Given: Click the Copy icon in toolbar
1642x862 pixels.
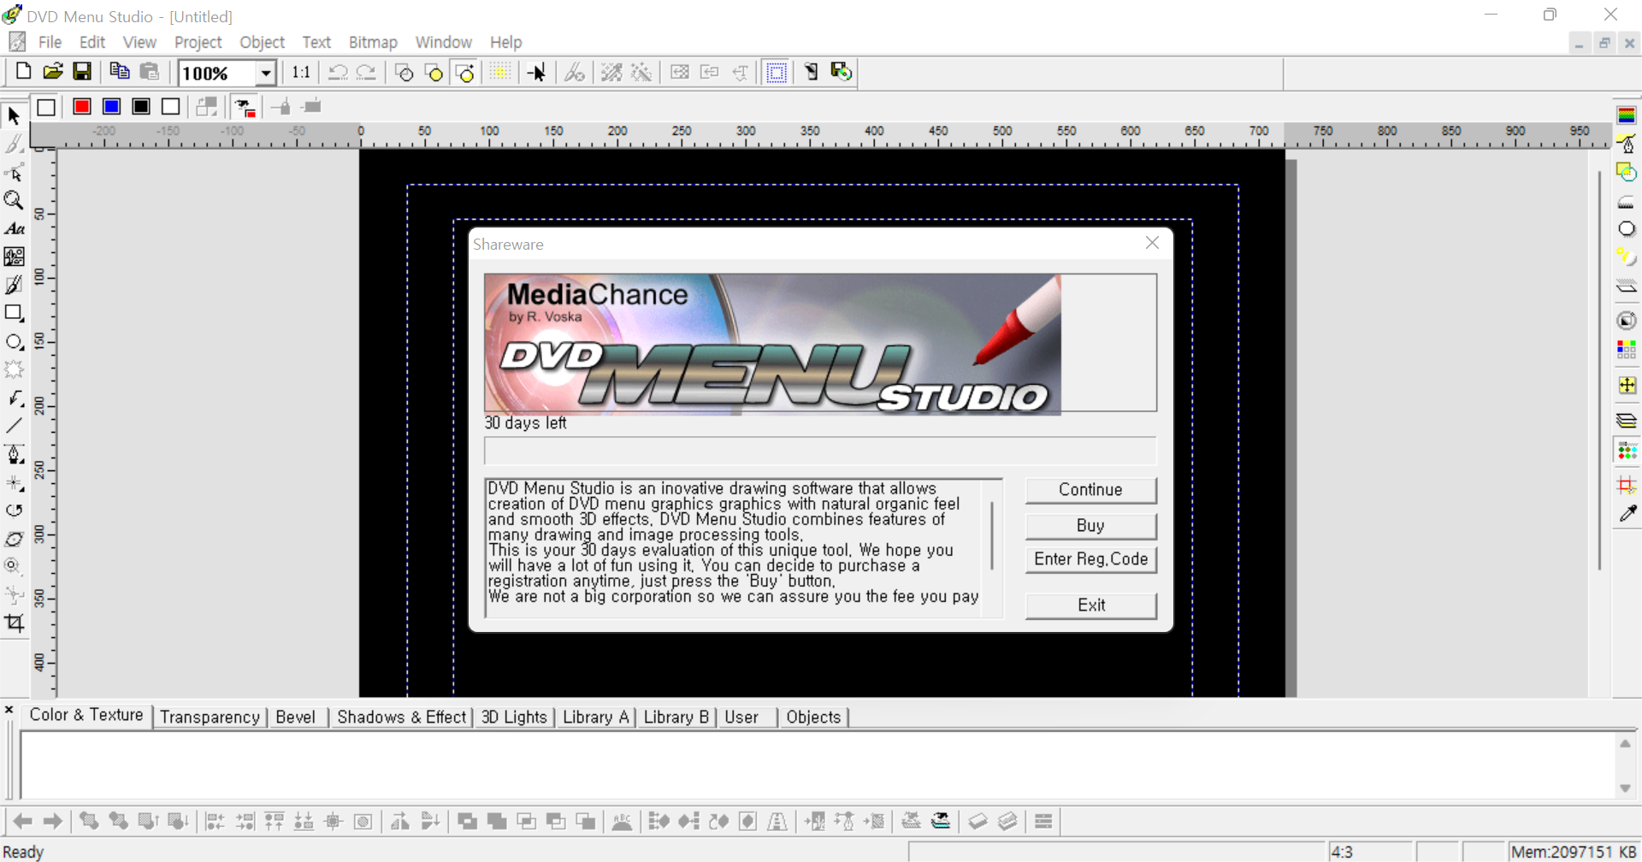Looking at the screenshot, I should pyautogui.click(x=120, y=72).
